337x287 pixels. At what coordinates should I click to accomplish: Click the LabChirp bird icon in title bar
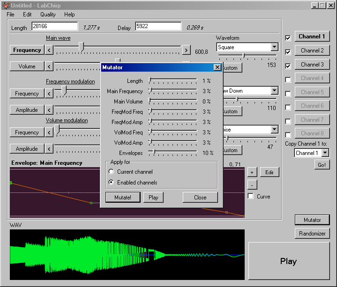[x=6, y=5]
